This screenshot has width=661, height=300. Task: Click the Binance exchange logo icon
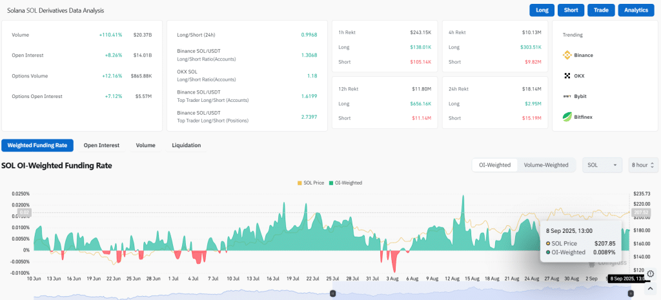click(x=567, y=55)
